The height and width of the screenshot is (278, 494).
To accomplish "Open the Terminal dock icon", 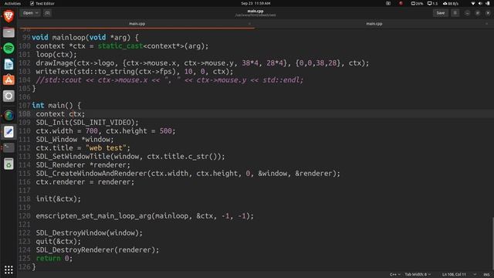I will coord(8,147).
